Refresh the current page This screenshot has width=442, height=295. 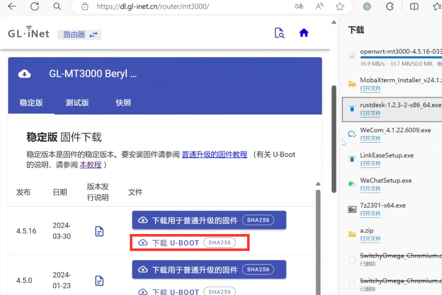click(x=34, y=6)
